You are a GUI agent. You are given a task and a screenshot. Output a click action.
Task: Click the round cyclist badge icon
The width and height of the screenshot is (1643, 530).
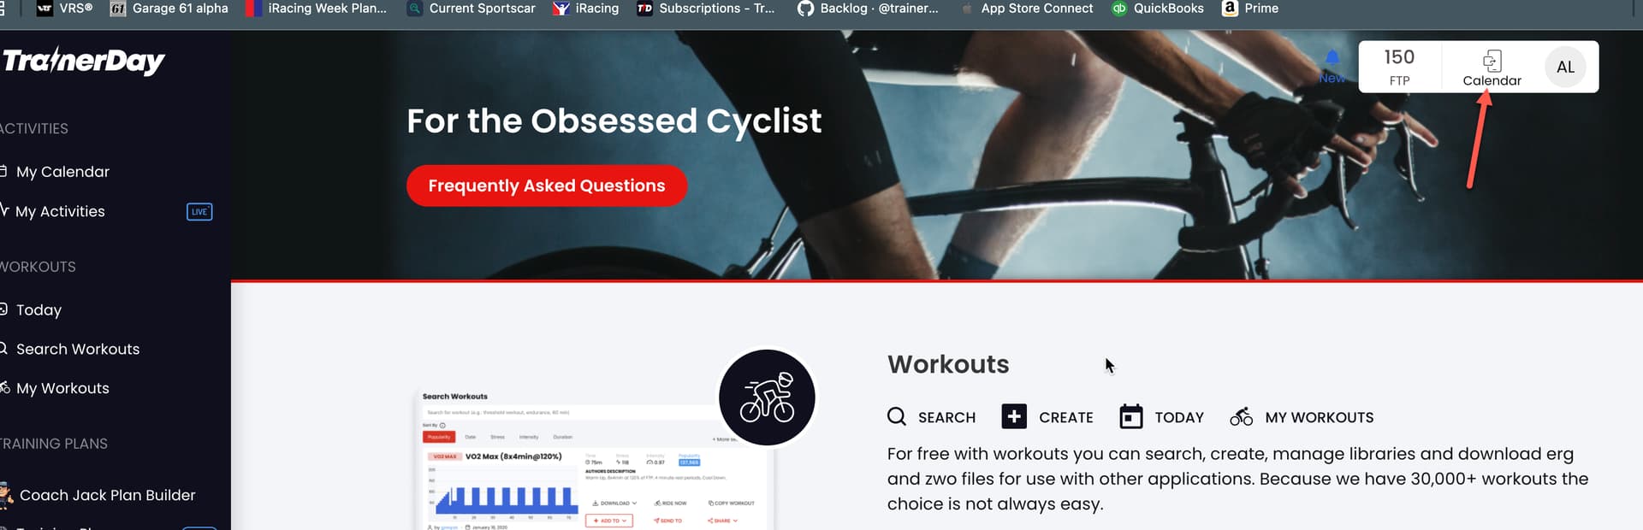coord(767,397)
